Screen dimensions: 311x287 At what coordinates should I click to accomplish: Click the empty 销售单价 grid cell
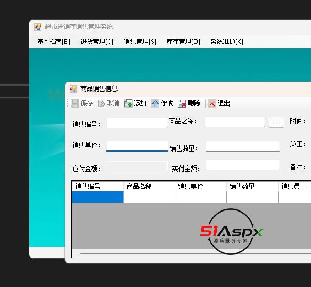pyautogui.click(x=201, y=197)
